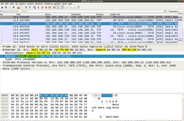The width and height of the screenshot is (184, 121).
Task: Start capturing packets with the shark fin icon
Action: 2,7
